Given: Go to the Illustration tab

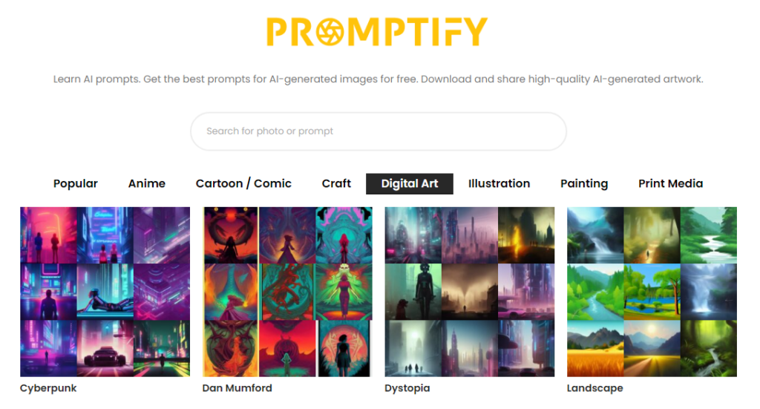Looking at the screenshot, I should point(499,183).
